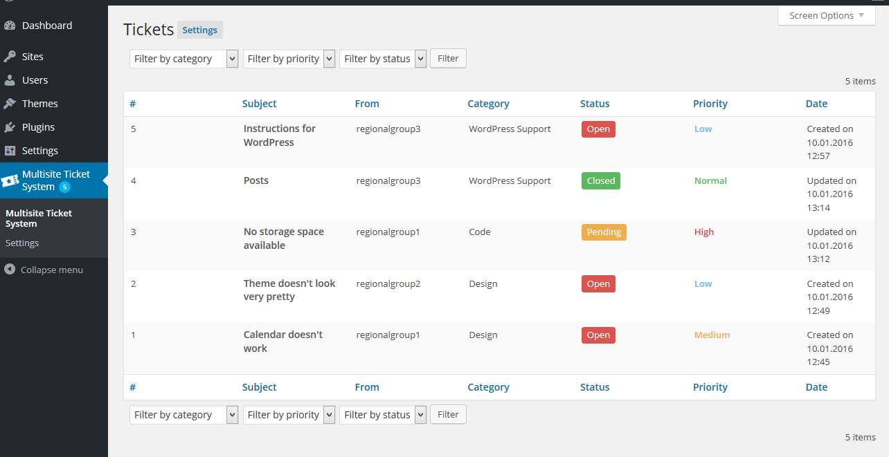
Task: Click the Pending status badge
Action: point(604,232)
